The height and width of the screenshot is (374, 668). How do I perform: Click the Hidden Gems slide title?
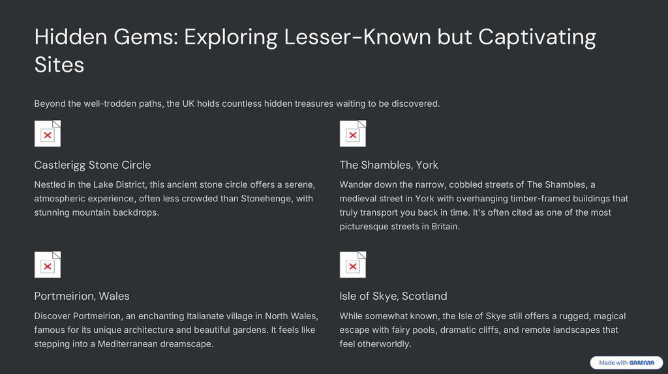coord(314,50)
